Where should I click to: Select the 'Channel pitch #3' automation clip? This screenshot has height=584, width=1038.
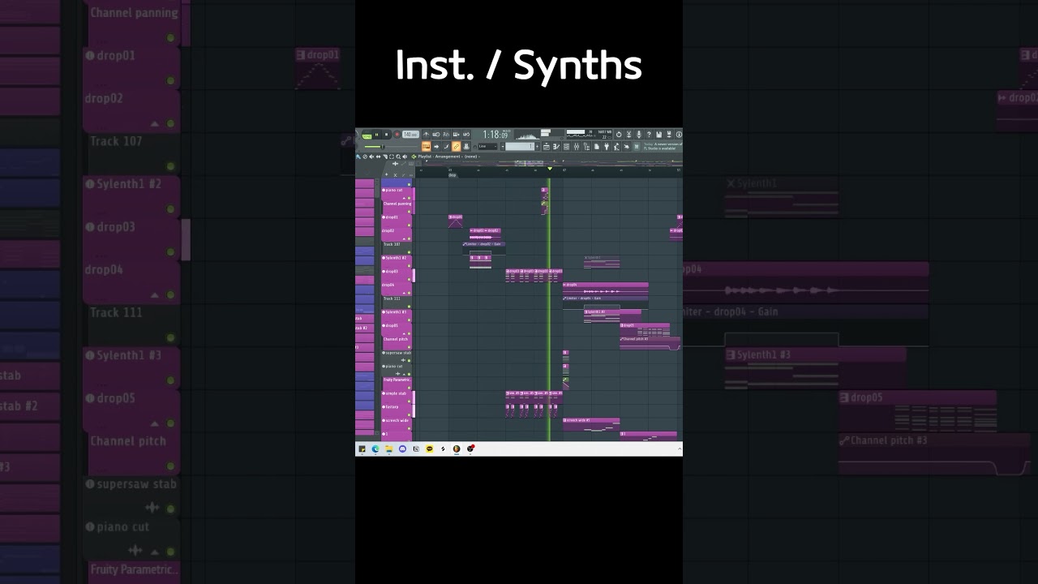point(650,343)
